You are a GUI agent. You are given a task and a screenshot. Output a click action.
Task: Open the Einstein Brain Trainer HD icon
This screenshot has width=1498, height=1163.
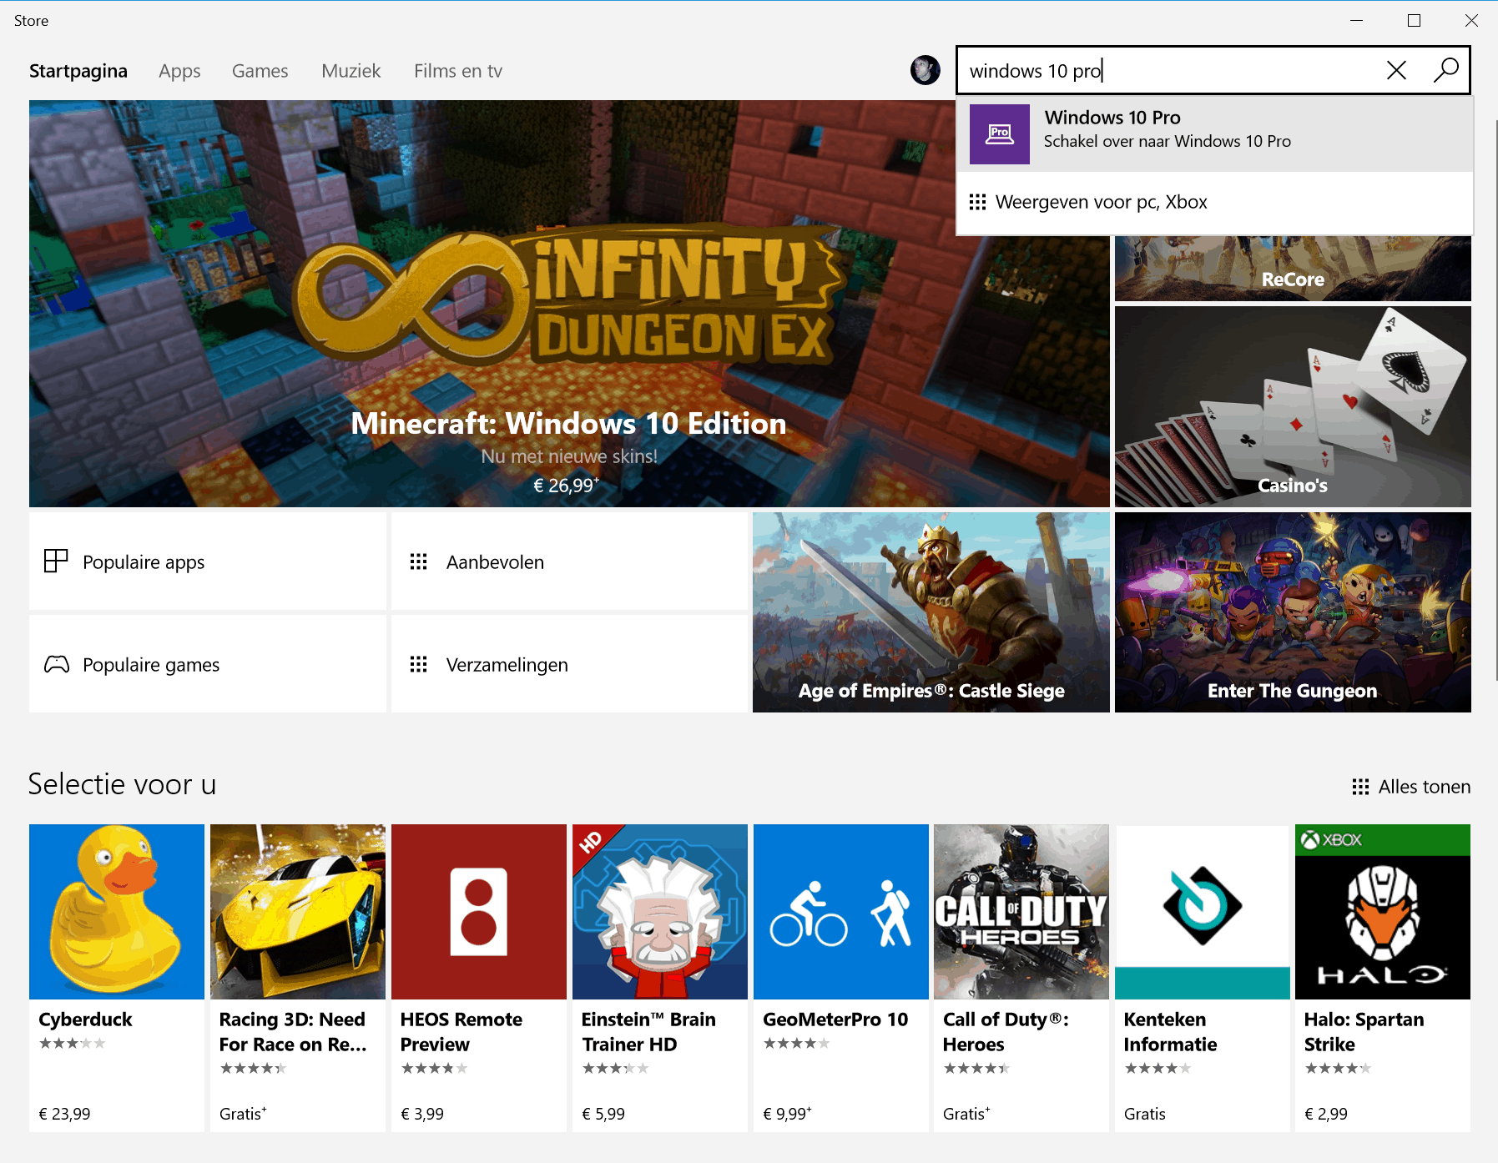click(660, 911)
